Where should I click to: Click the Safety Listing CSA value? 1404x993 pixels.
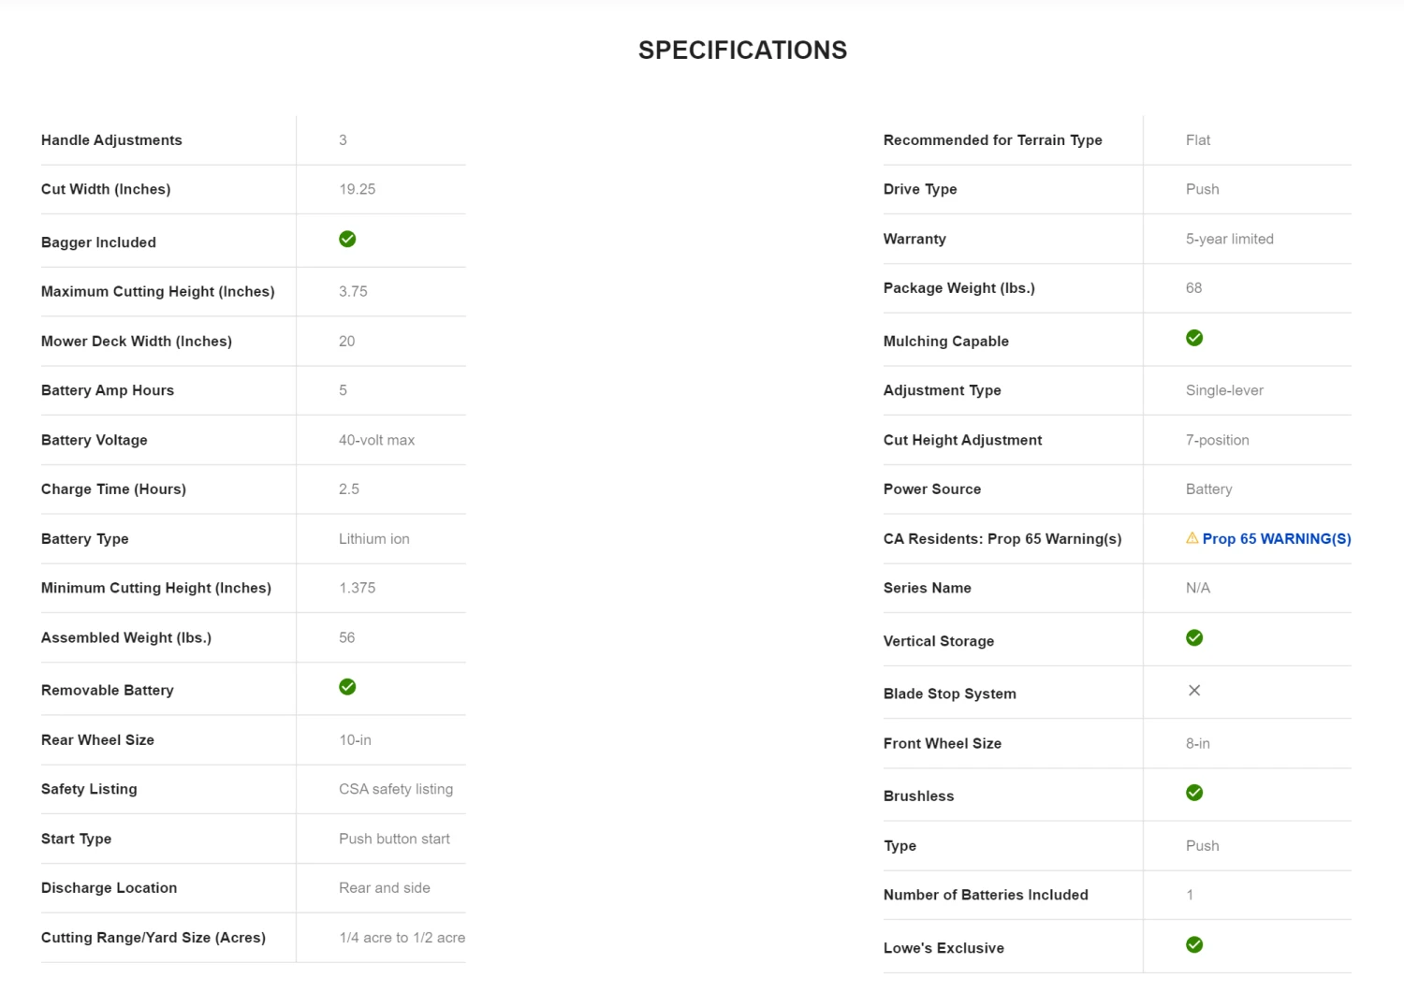[395, 790]
